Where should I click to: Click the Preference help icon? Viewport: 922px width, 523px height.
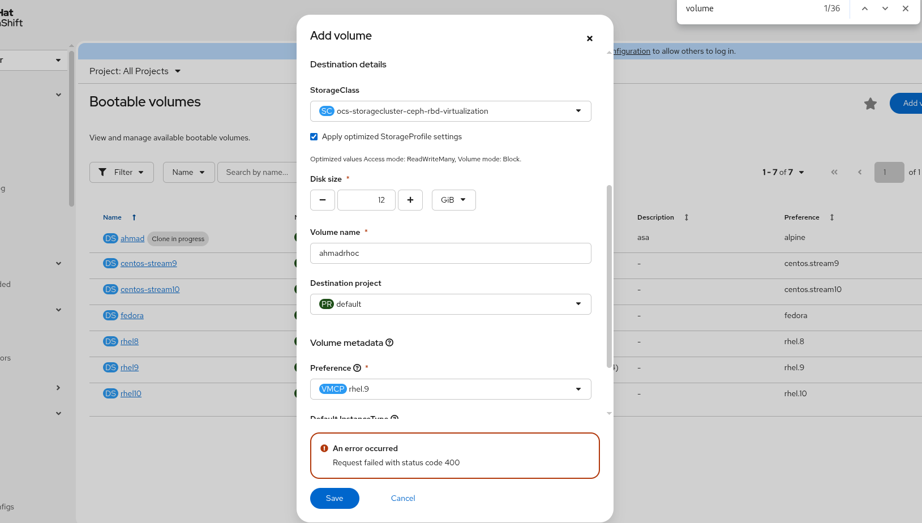[357, 368]
